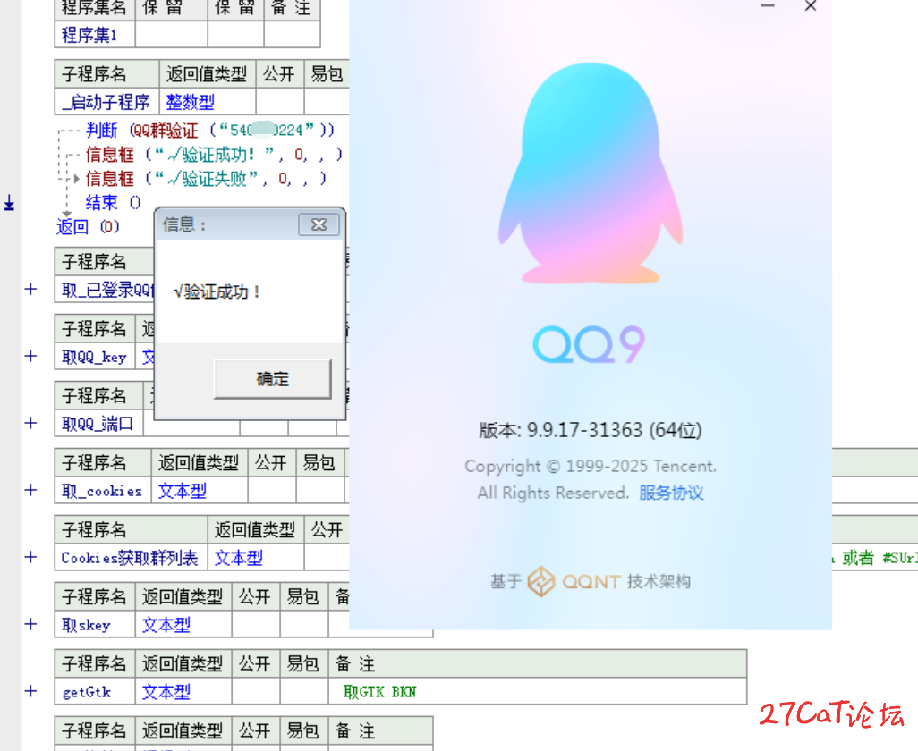The image size is (918, 751).
Task: Close the QQ about window
Action: coord(811,6)
